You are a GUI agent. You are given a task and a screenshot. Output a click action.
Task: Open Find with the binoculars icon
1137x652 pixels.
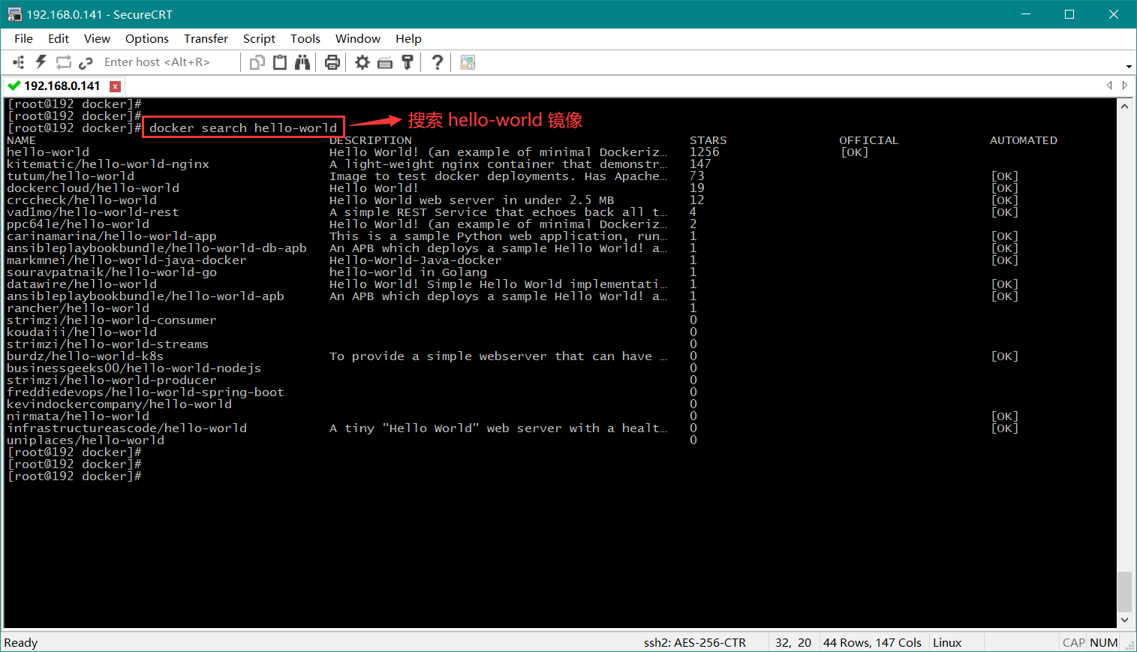pos(302,62)
